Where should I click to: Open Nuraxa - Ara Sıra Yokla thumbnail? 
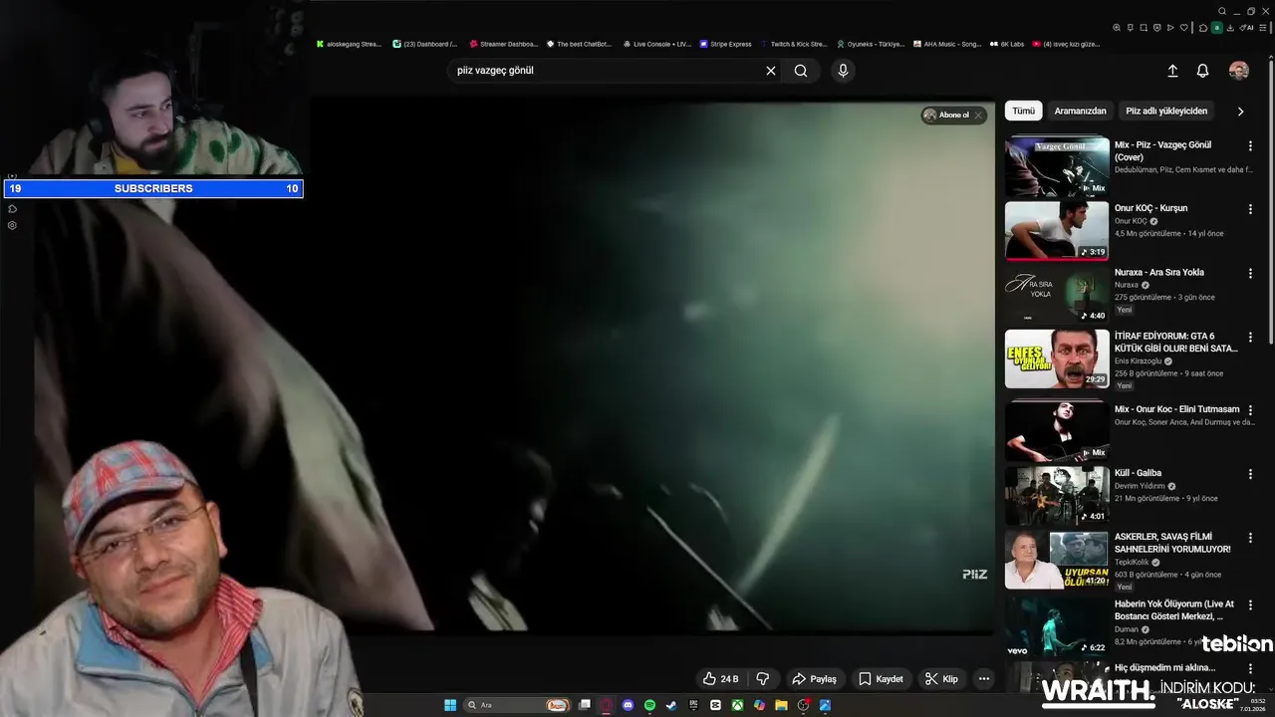click(1057, 295)
